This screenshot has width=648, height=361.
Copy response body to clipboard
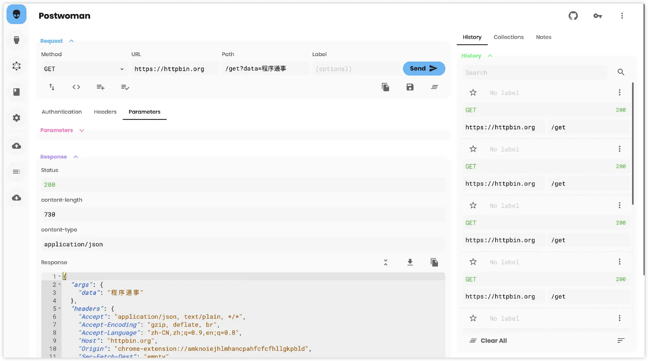point(434,262)
